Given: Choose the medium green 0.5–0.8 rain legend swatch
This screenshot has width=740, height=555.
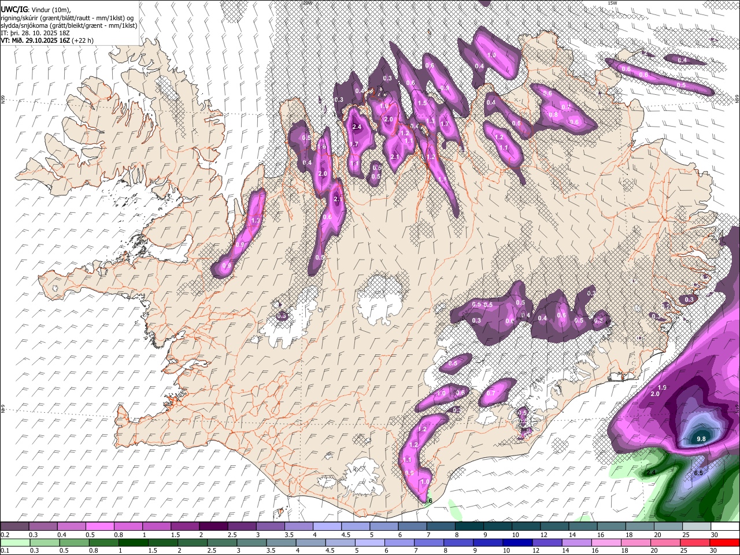Looking at the screenshot, I should pos(74,542).
